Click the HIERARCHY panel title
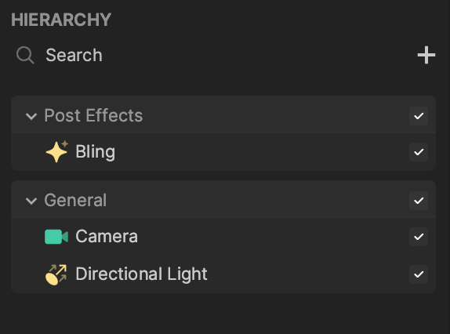Image resolution: width=450 pixels, height=334 pixels. click(61, 20)
